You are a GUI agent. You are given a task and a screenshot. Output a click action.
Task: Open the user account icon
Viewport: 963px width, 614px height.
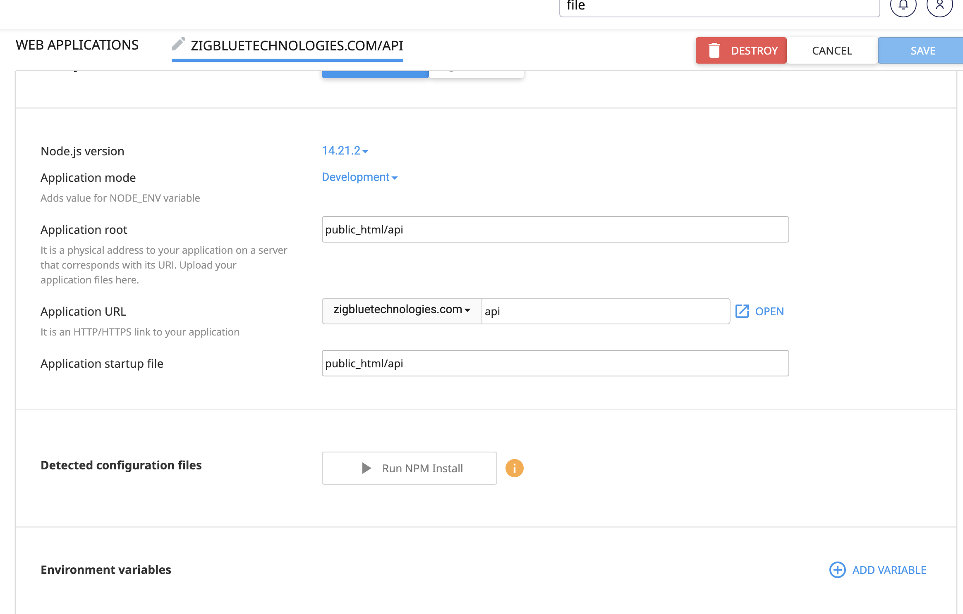939,5
